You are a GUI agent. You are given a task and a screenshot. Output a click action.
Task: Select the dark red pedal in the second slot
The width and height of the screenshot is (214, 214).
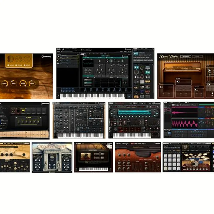point(18,111)
